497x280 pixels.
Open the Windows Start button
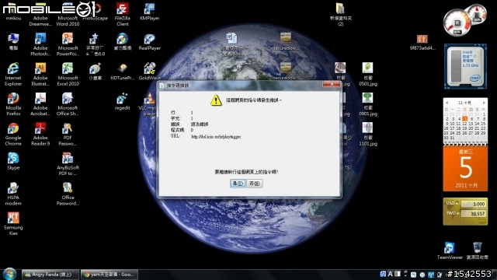tap(9, 274)
